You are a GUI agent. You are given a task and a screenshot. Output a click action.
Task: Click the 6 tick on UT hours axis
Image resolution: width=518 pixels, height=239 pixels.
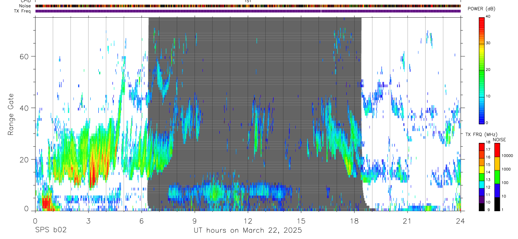pos(141,221)
